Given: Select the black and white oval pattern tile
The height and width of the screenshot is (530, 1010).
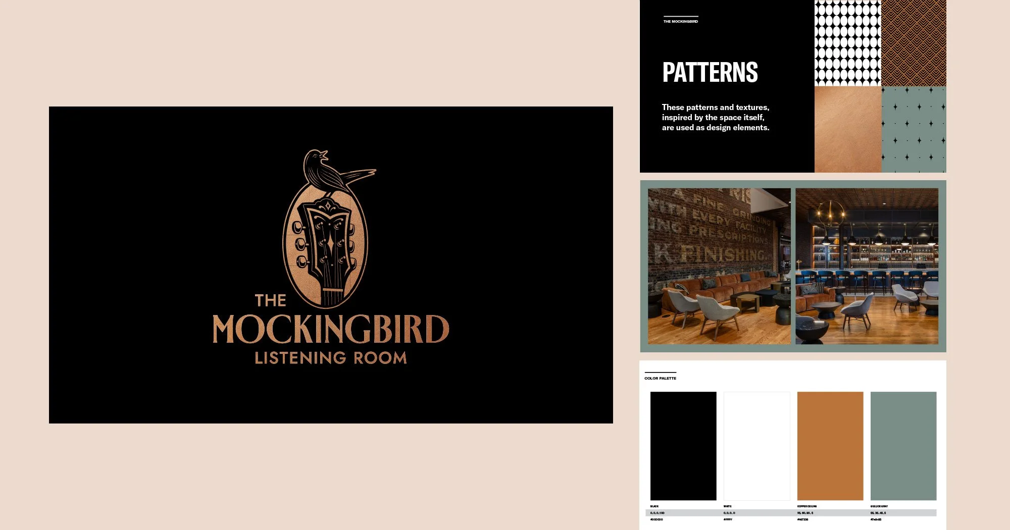Looking at the screenshot, I should 848,43.
